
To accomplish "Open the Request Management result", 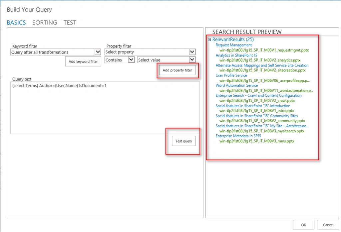I will pyautogui.click(x=233, y=45).
